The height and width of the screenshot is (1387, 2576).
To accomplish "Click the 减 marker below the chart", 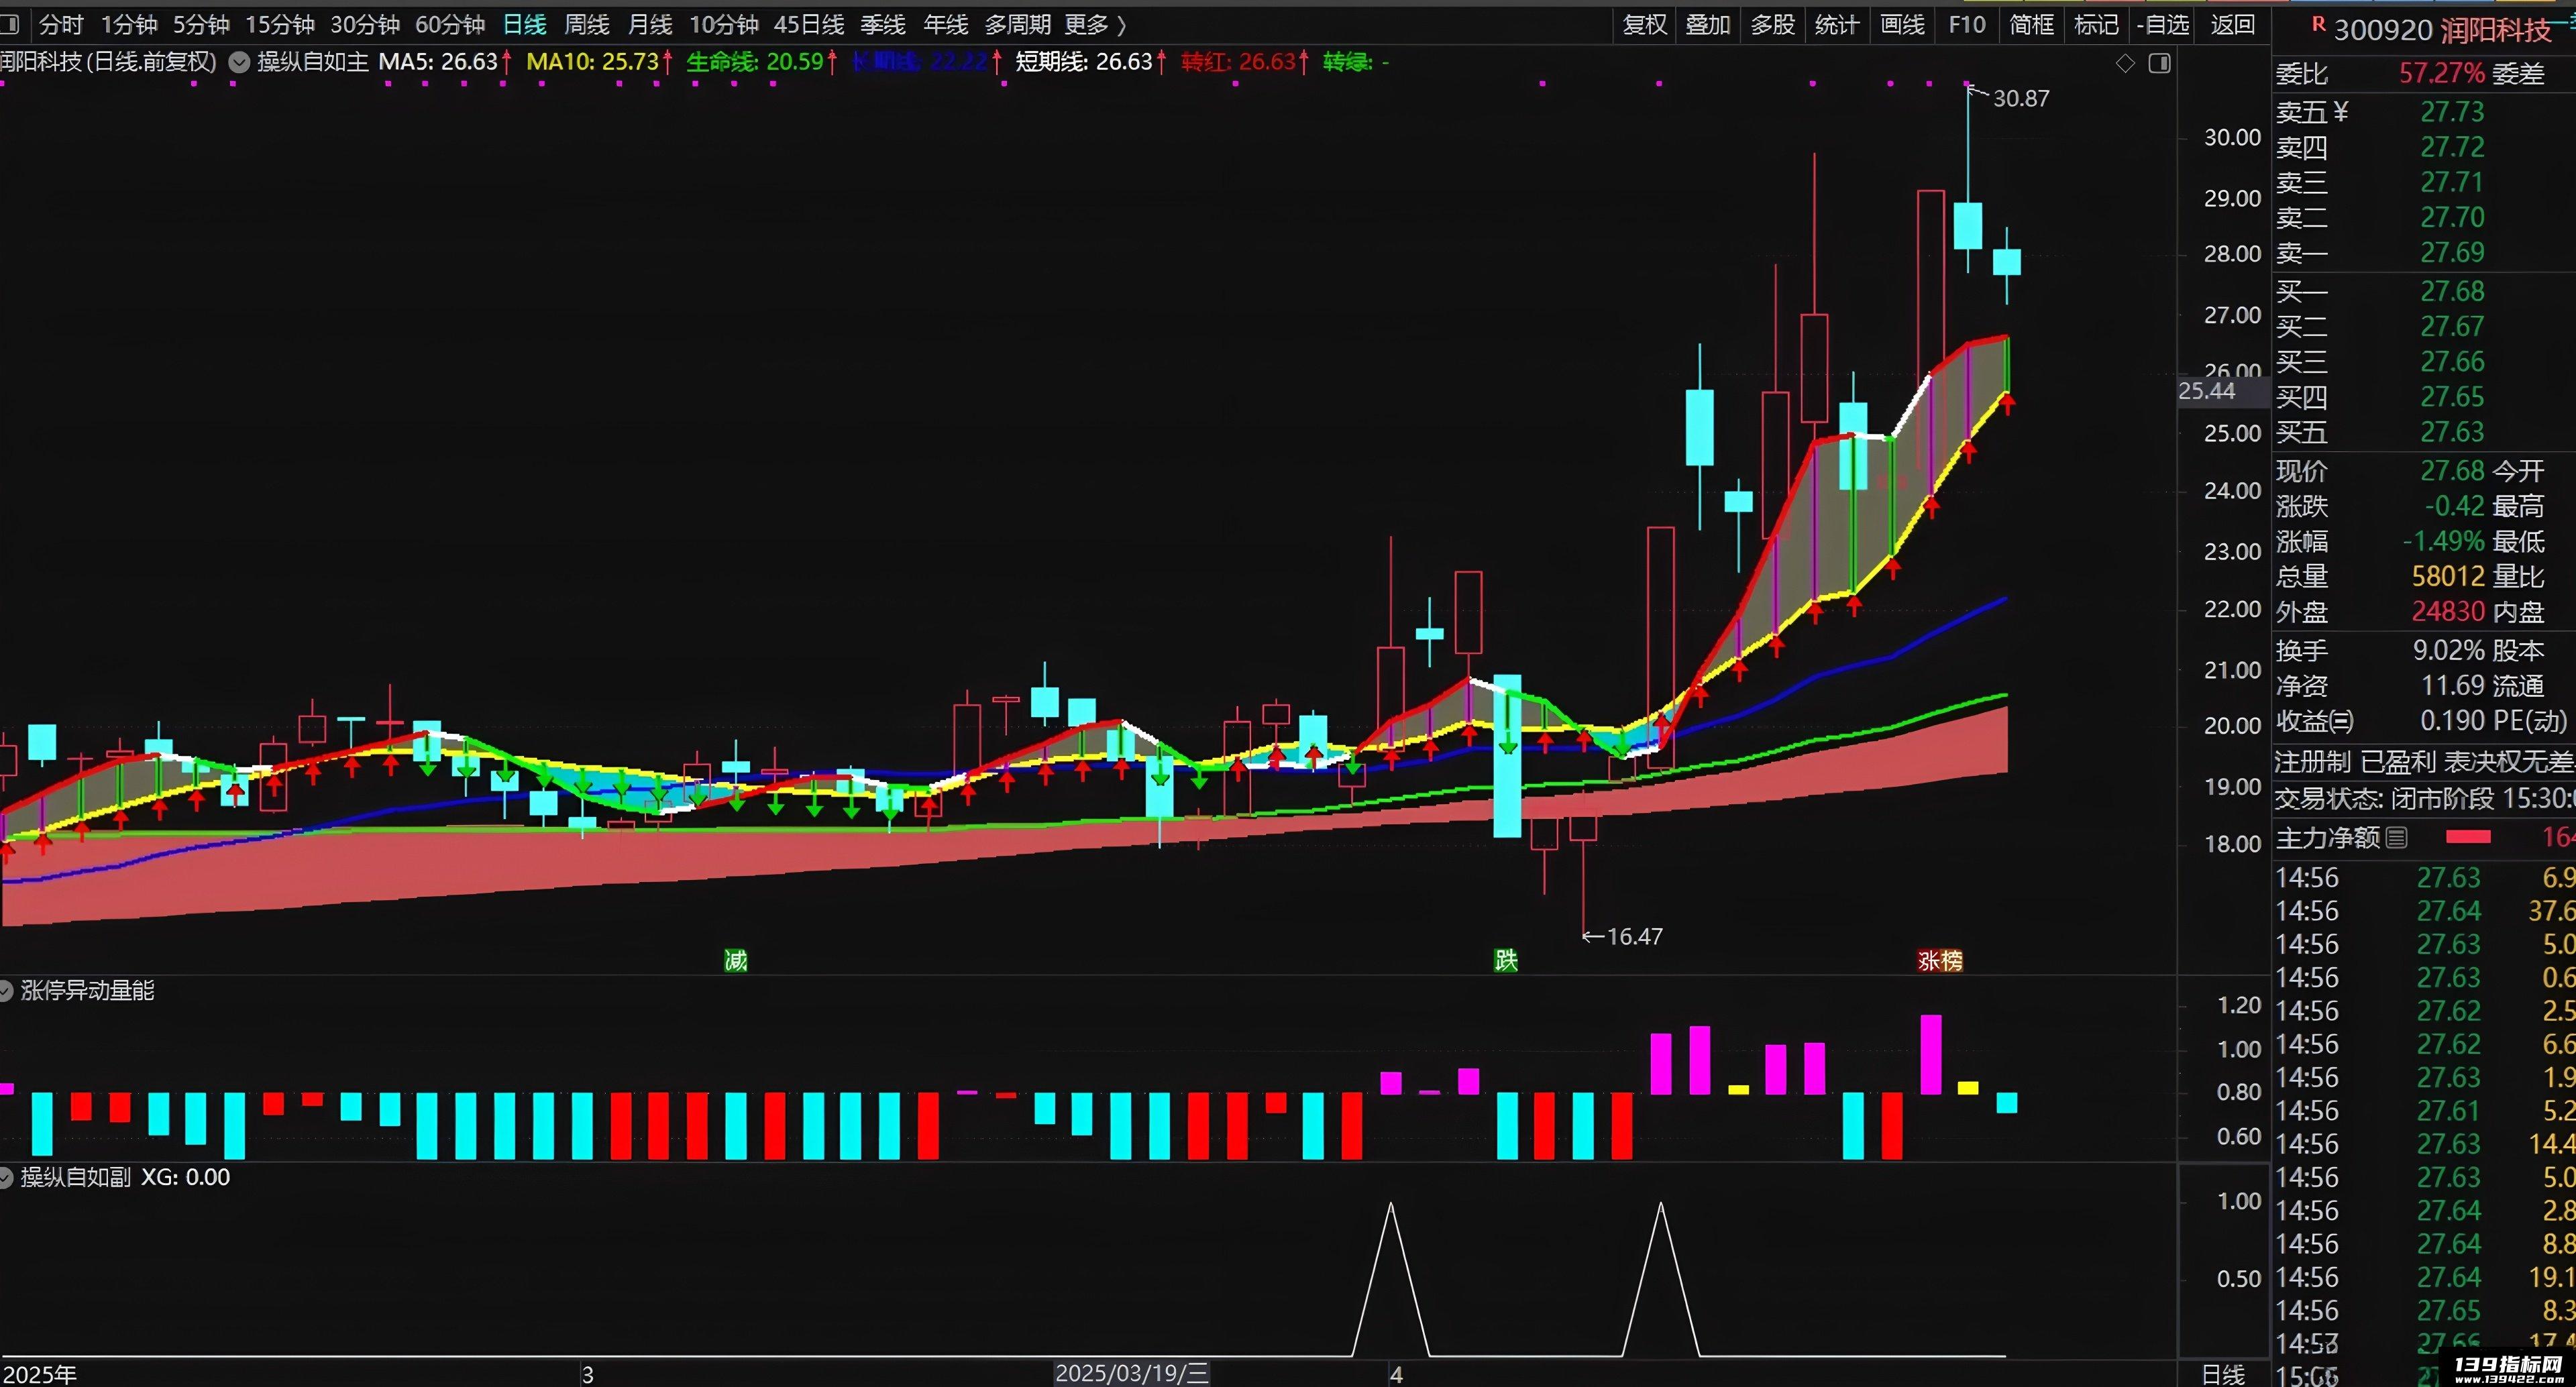I will pos(736,961).
